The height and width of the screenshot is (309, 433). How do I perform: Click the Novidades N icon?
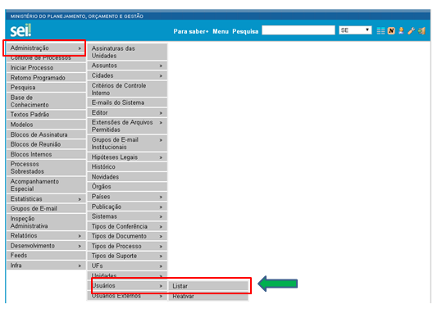pyautogui.click(x=391, y=31)
